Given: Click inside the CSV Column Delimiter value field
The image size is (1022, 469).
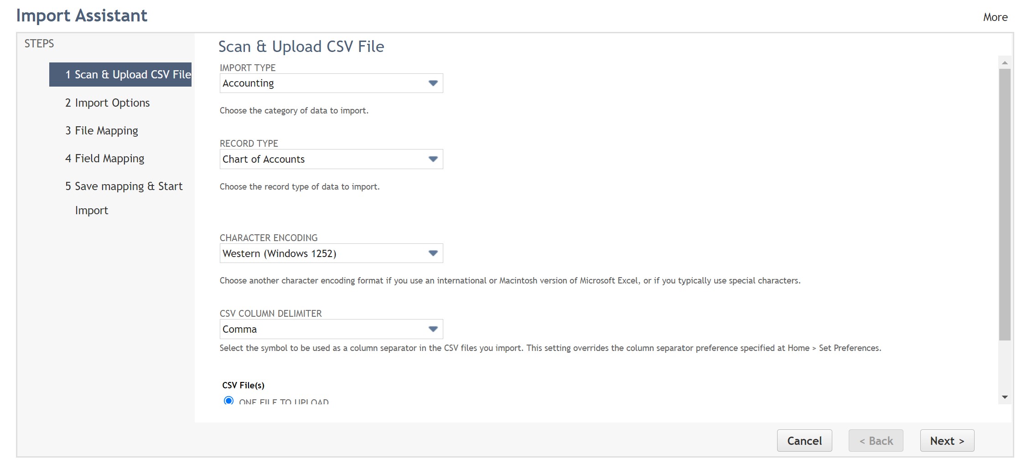Looking at the screenshot, I should click(x=319, y=329).
